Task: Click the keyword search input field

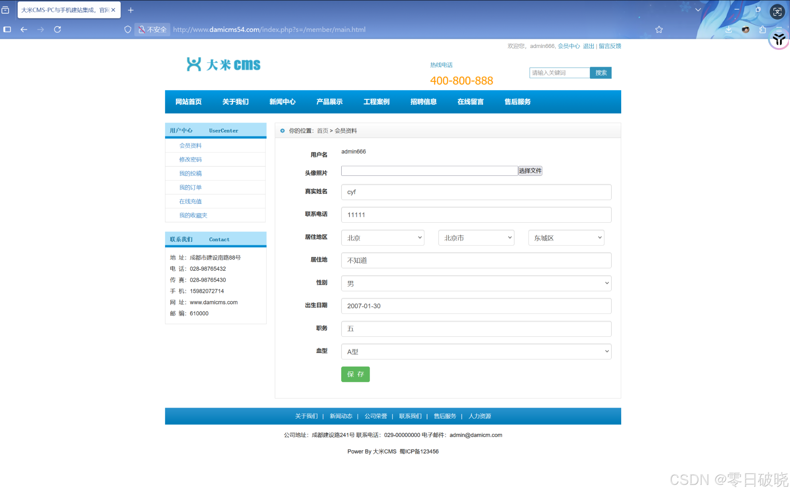Action: pos(559,73)
